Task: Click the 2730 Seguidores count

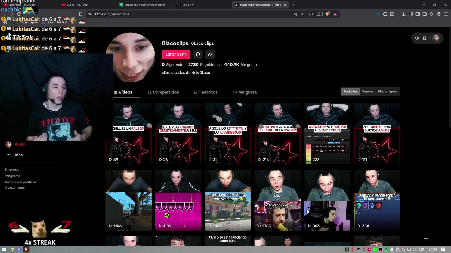Action: 204,65
